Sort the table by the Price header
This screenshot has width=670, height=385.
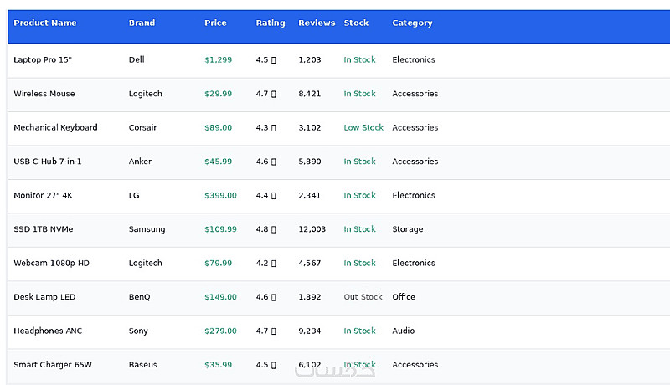(x=215, y=23)
